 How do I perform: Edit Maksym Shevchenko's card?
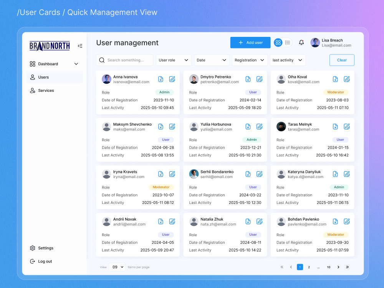coord(172,127)
